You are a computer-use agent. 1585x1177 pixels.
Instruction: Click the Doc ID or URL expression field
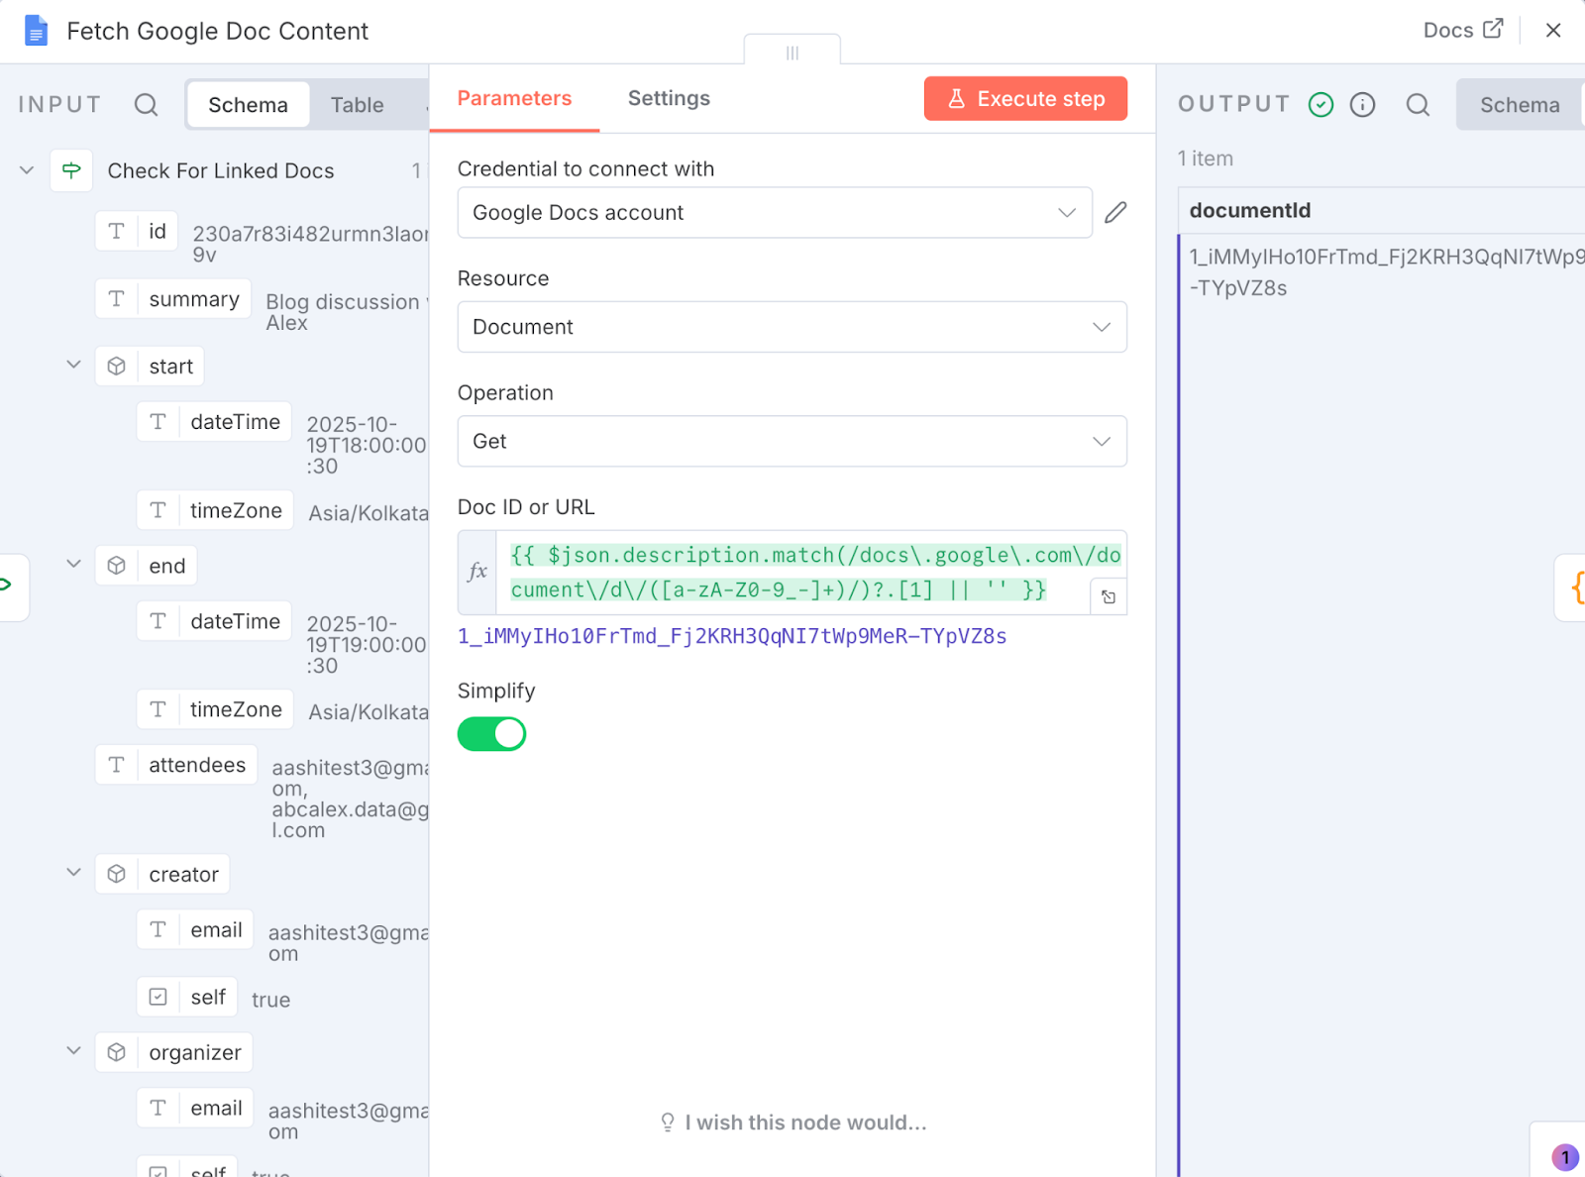pos(792,572)
